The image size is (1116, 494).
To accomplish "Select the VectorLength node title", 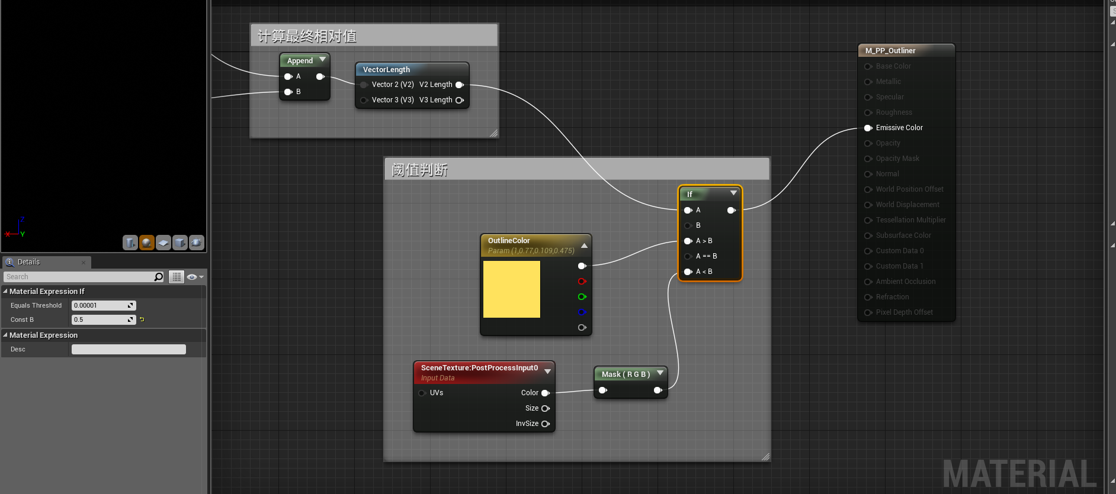I will (x=386, y=70).
